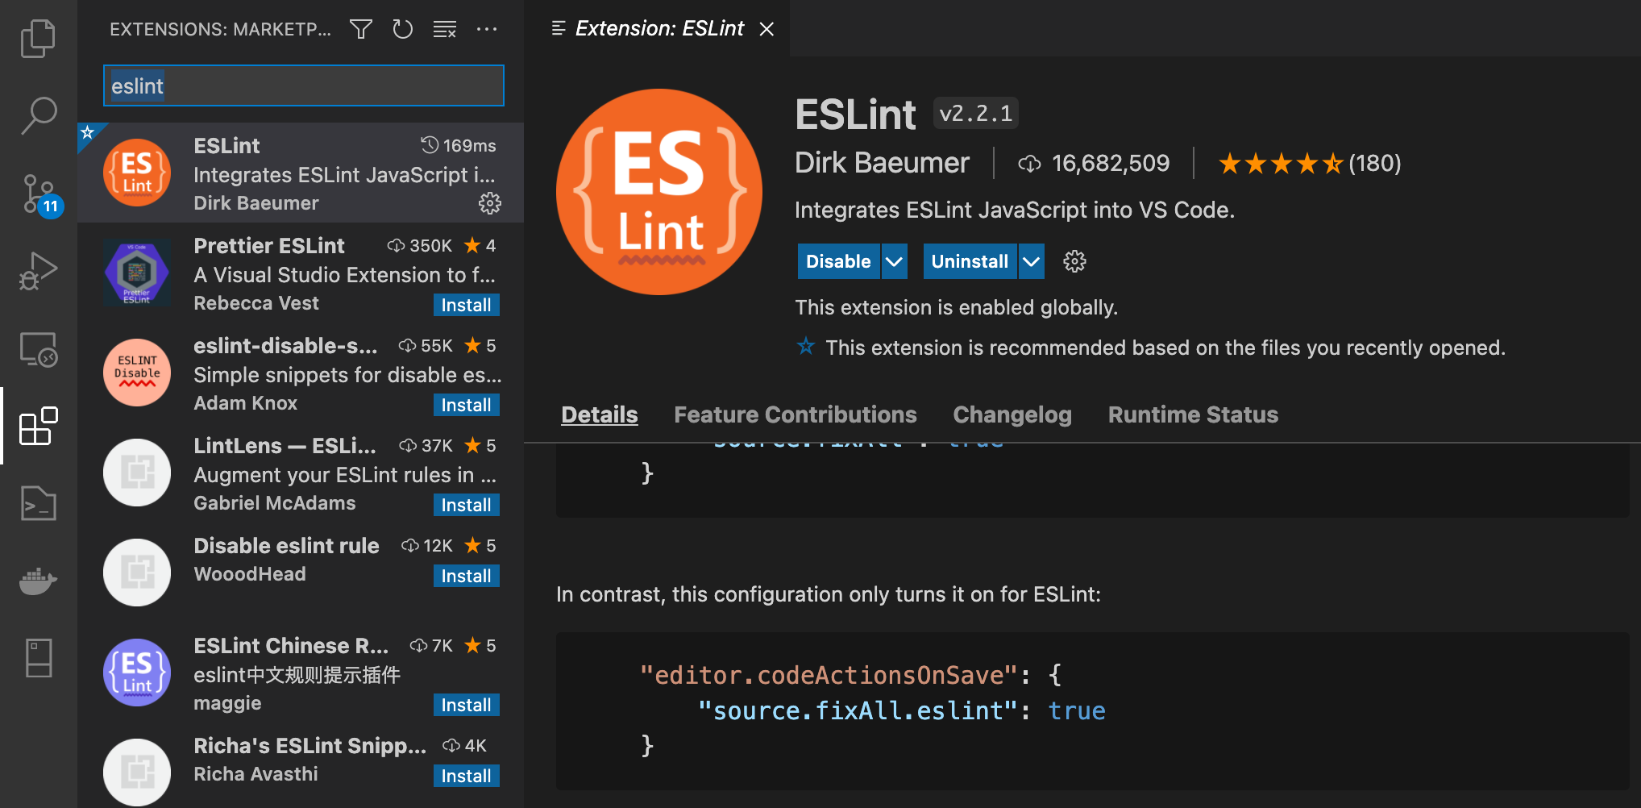Open the bottom notebook activity bar icon
The image size is (1641, 808).
[38, 657]
